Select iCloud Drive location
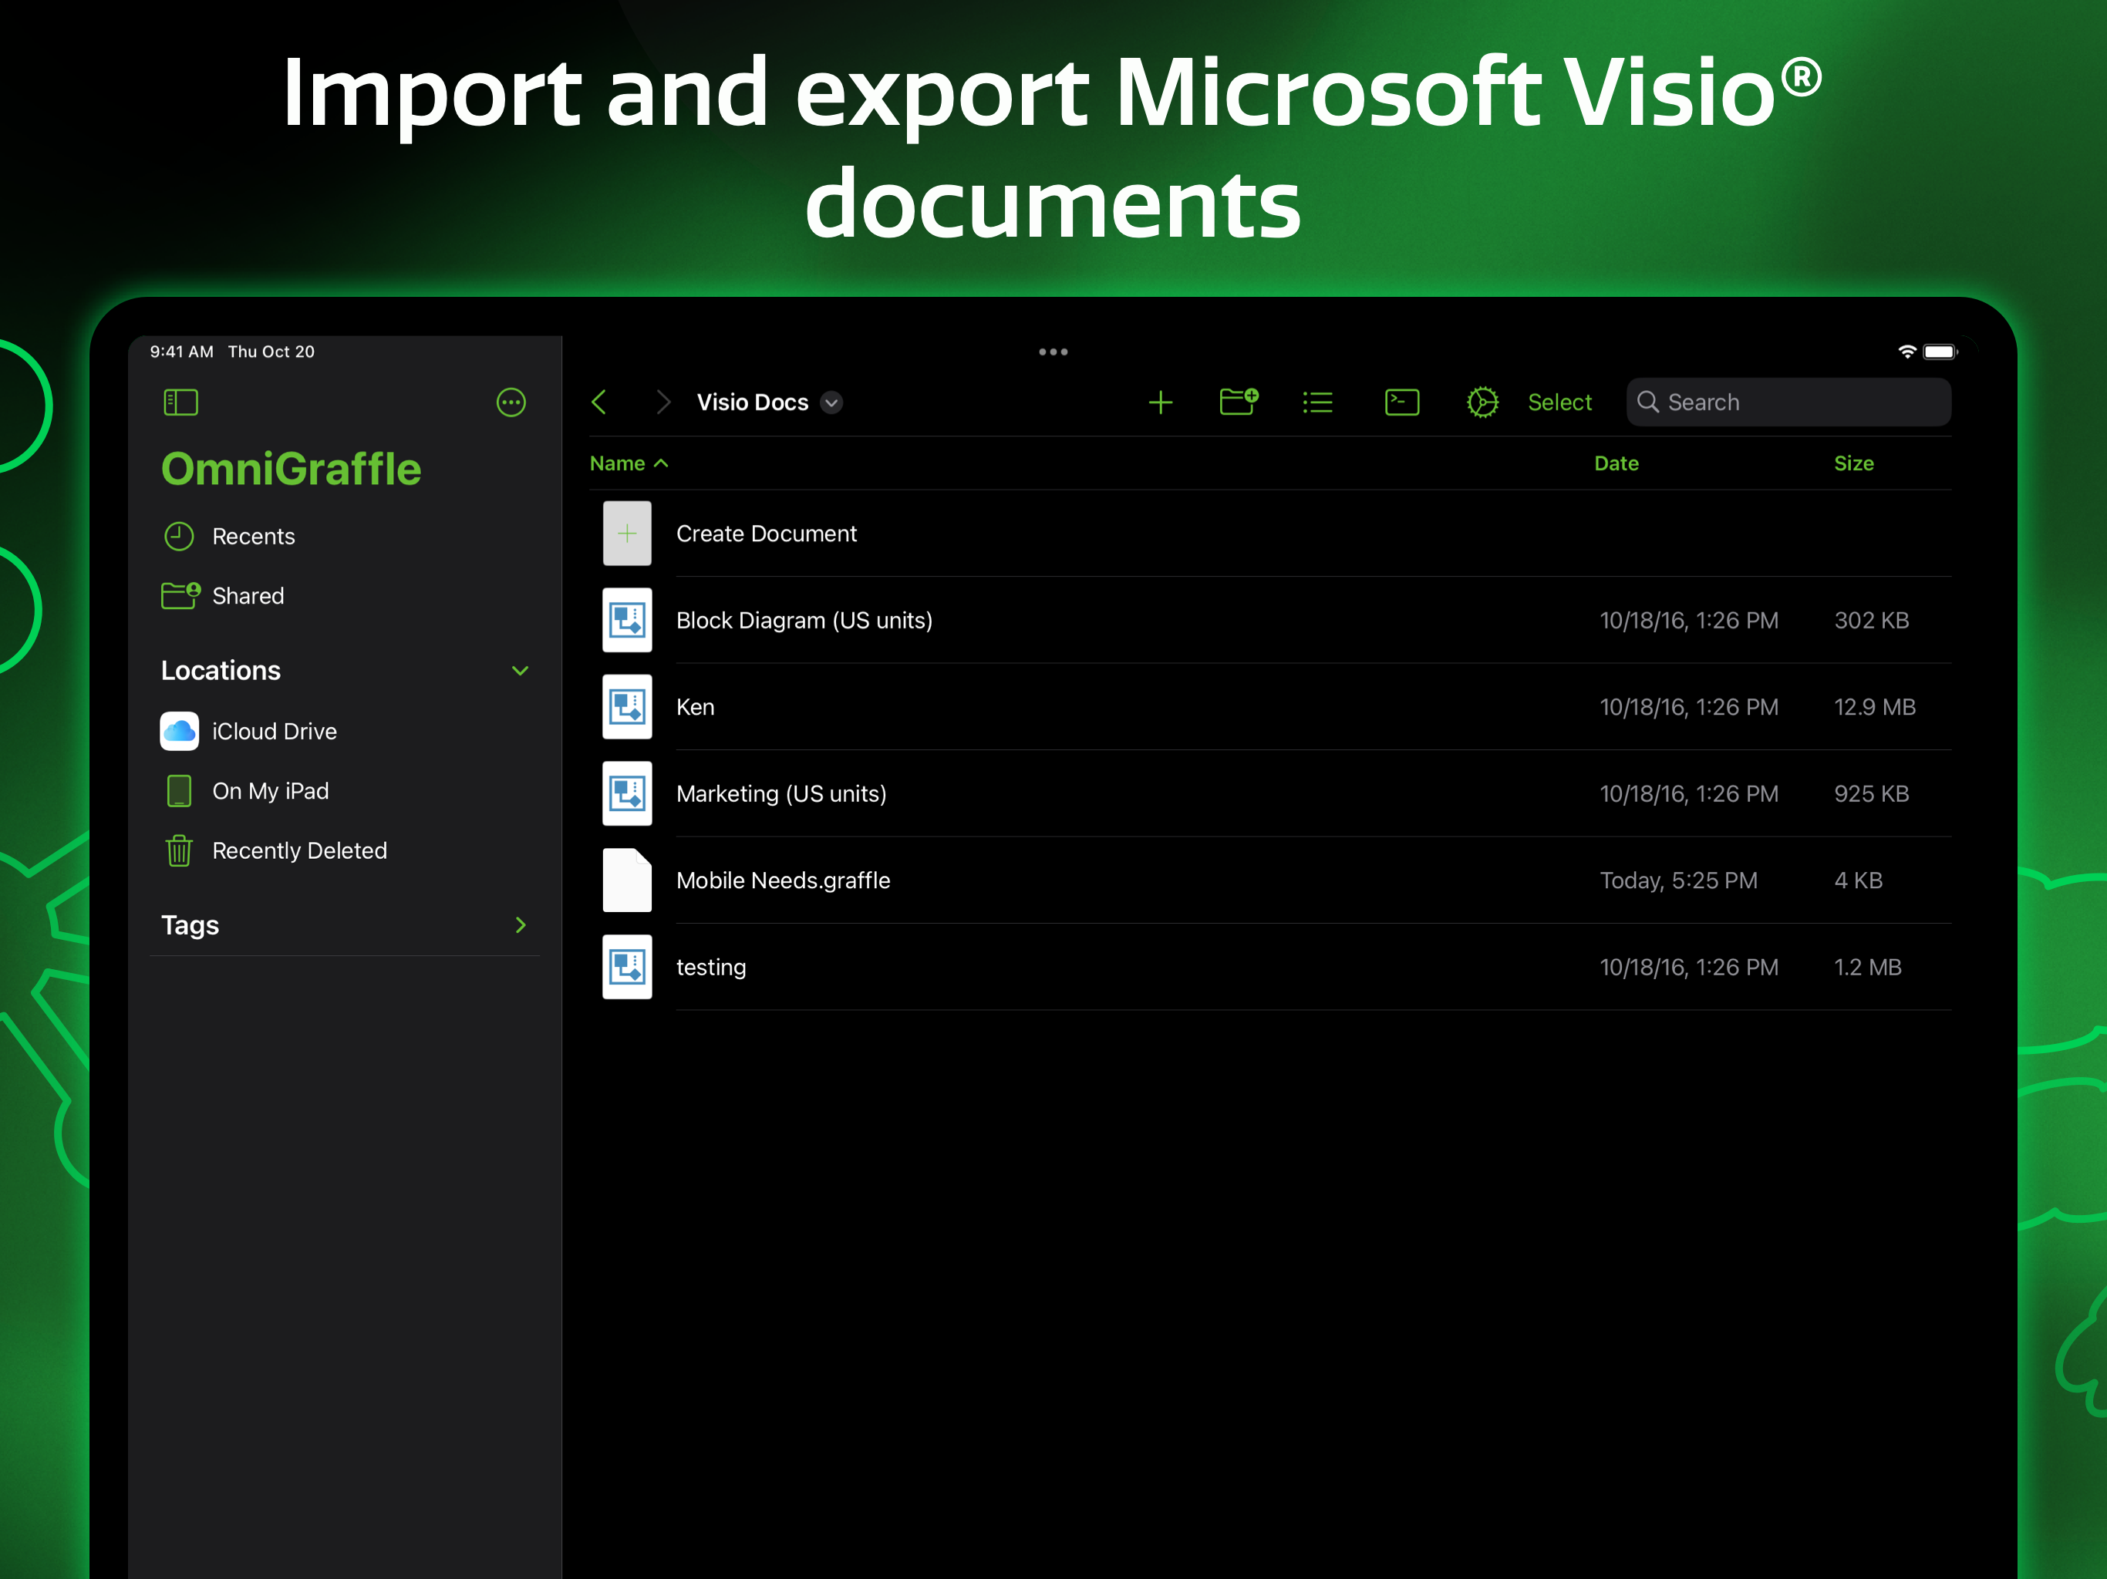 point(275,732)
